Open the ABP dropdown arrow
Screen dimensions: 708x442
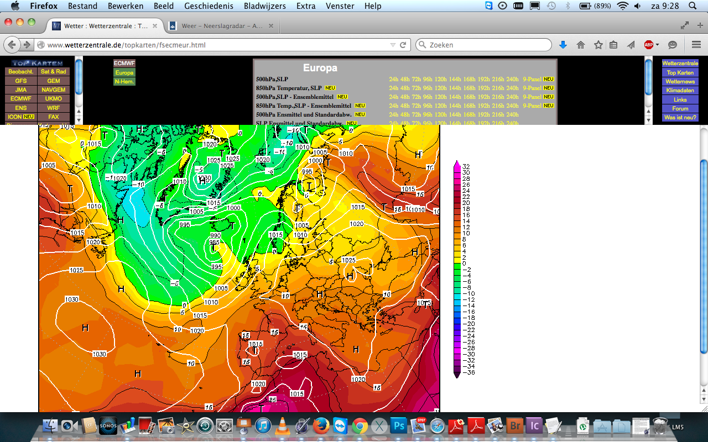pos(657,45)
